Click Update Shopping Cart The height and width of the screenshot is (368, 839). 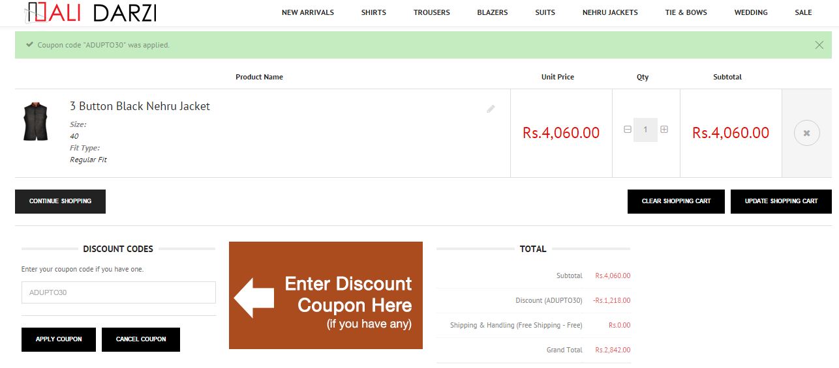pos(781,201)
